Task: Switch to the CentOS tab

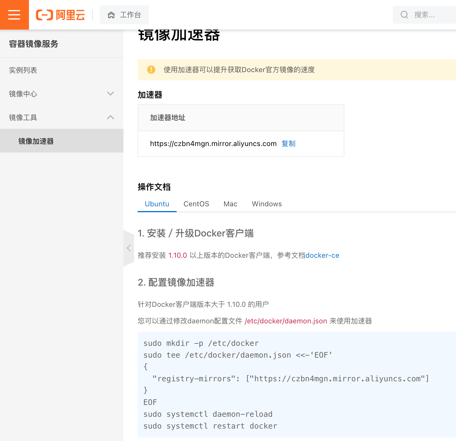Action: pos(196,204)
